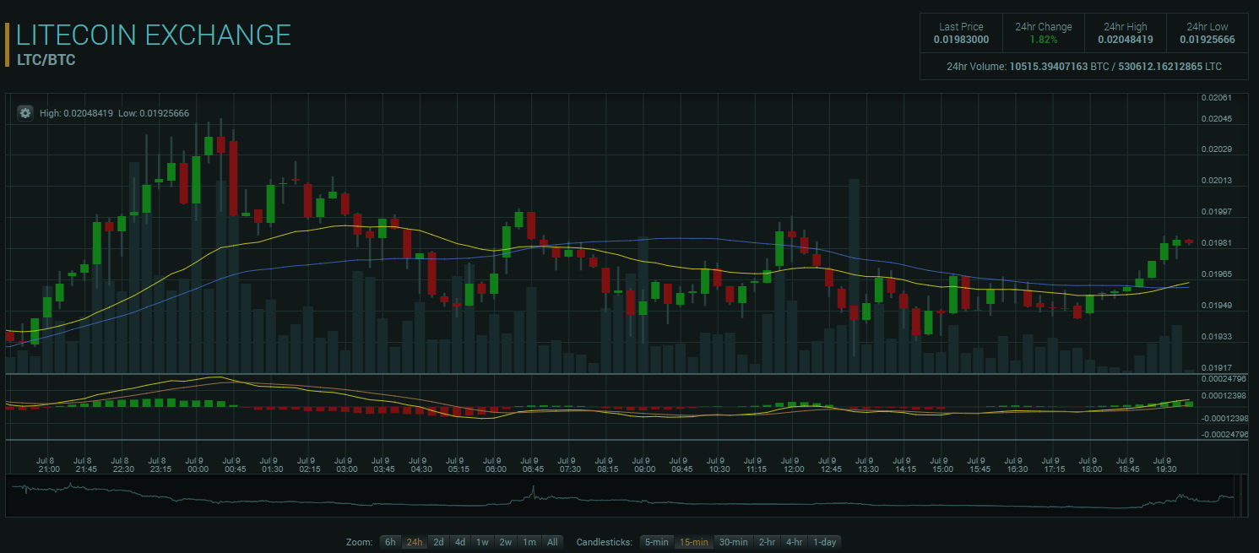Click the 0.02029 price axis label
1259x553 pixels.
click(x=1217, y=149)
